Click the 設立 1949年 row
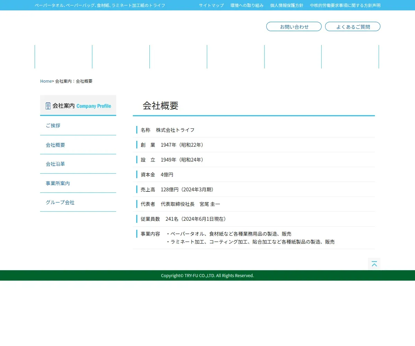The height and width of the screenshot is (346, 415). click(254, 160)
